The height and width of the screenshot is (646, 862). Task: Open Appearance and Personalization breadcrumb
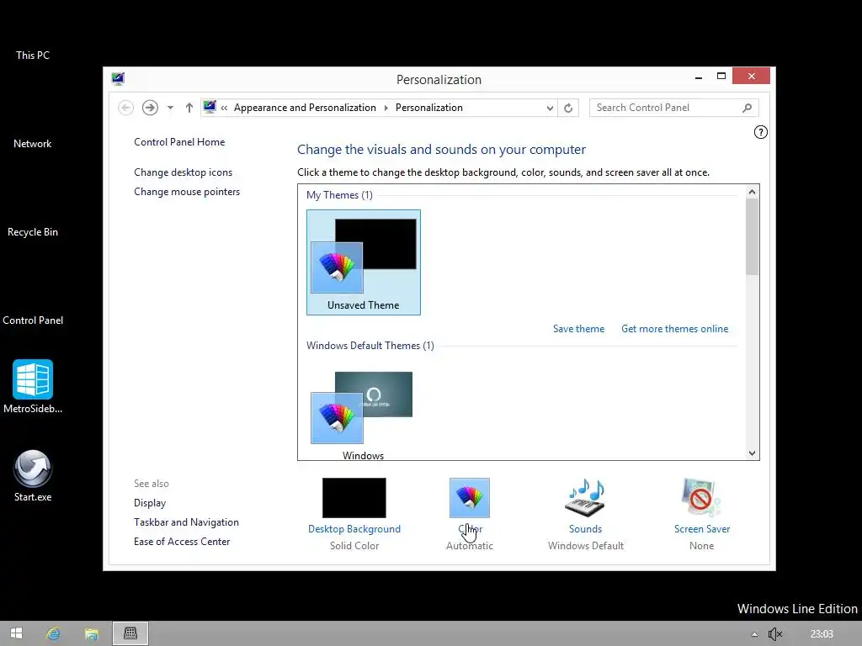pyautogui.click(x=305, y=108)
